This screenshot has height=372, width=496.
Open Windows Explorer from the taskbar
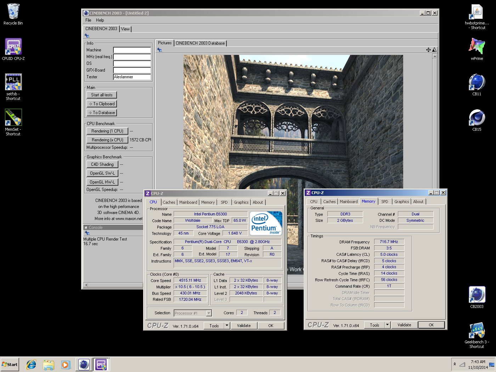(49, 364)
